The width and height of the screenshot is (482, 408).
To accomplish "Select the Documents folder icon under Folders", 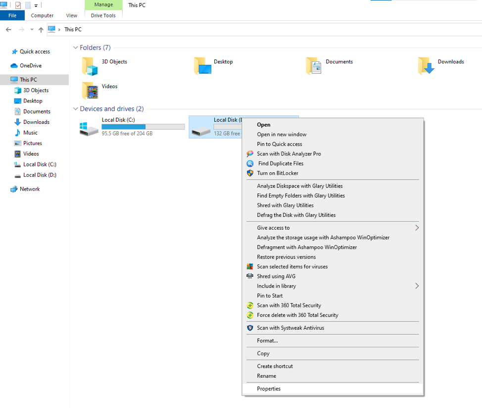I will click(x=314, y=66).
